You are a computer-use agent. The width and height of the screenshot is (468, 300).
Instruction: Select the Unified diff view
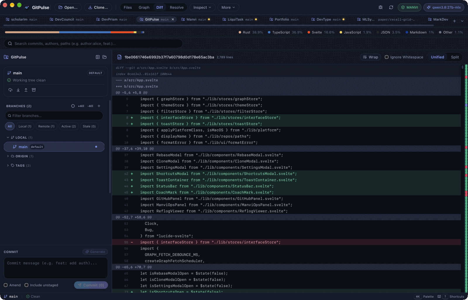437,57
